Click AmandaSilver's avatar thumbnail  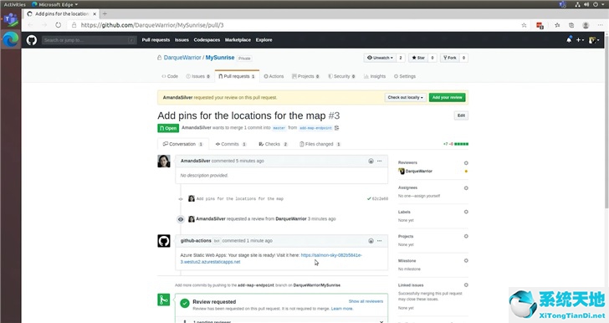[x=163, y=161]
